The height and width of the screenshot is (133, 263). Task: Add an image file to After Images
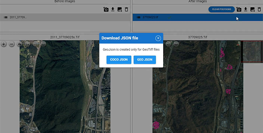pyautogui.click(x=252, y=9)
